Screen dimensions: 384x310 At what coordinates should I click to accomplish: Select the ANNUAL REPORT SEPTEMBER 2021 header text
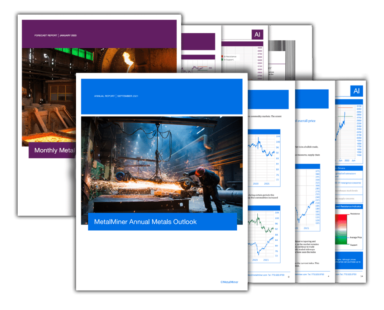(x=116, y=96)
